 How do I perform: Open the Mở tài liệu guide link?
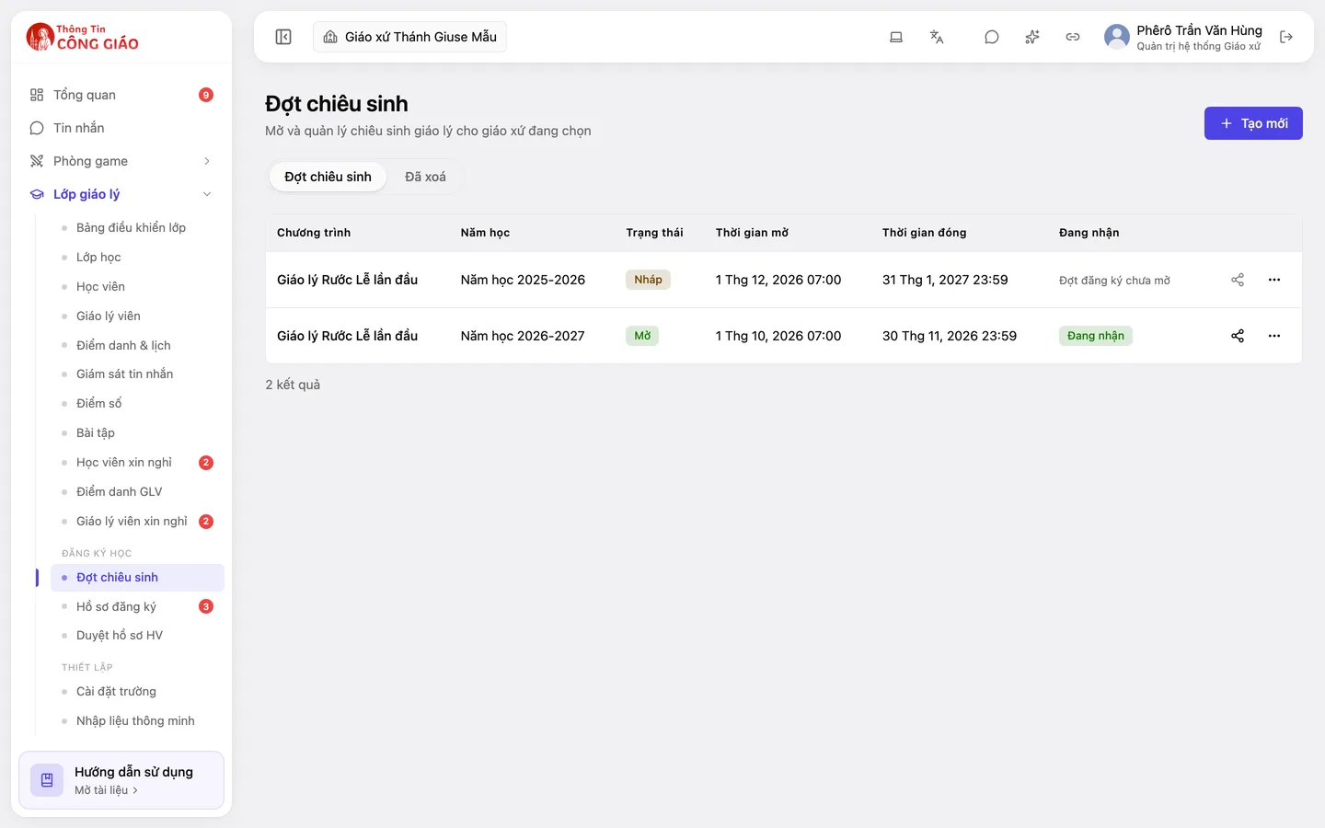(106, 790)
